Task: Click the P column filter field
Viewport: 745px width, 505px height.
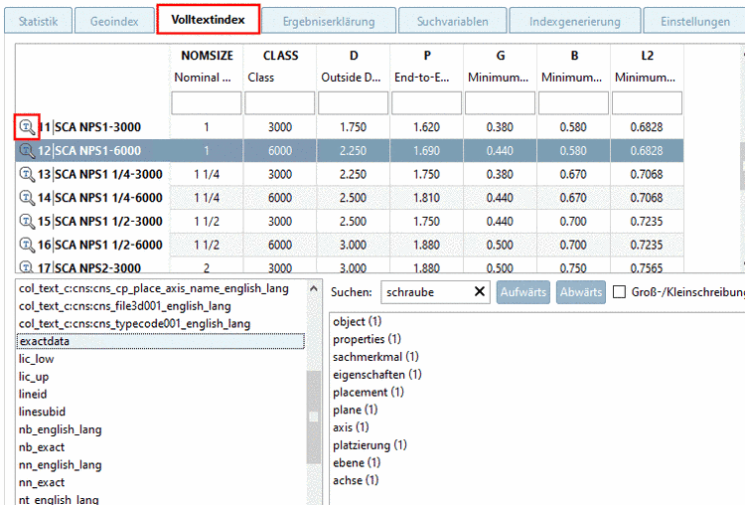Action: [427, 102]
